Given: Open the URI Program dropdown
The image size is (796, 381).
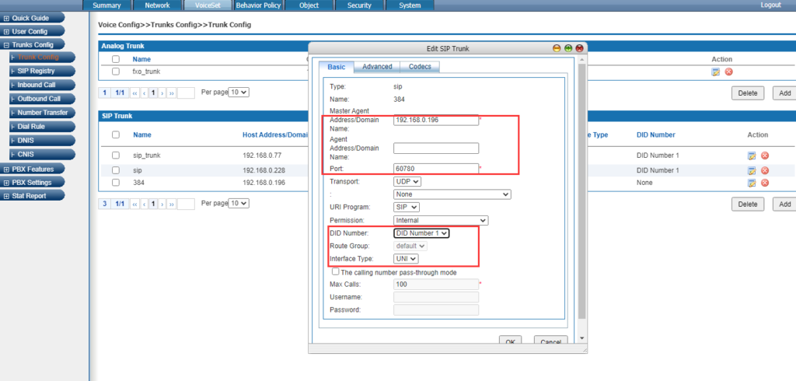Looking at the screenshot, I should (x=407, y=208).
